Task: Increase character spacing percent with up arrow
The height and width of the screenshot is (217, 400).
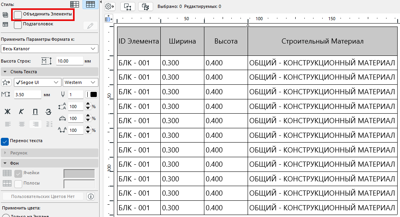Action: tap(88, 128)
